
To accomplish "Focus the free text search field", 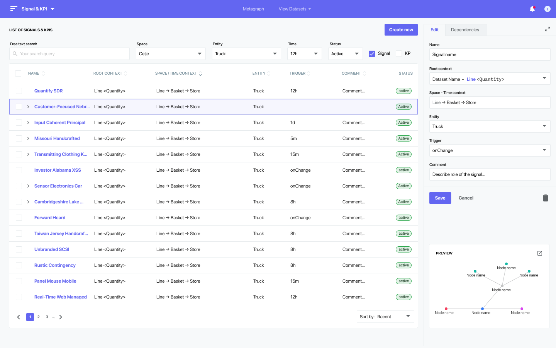I will pyautogui.click(x=69, y=54).
